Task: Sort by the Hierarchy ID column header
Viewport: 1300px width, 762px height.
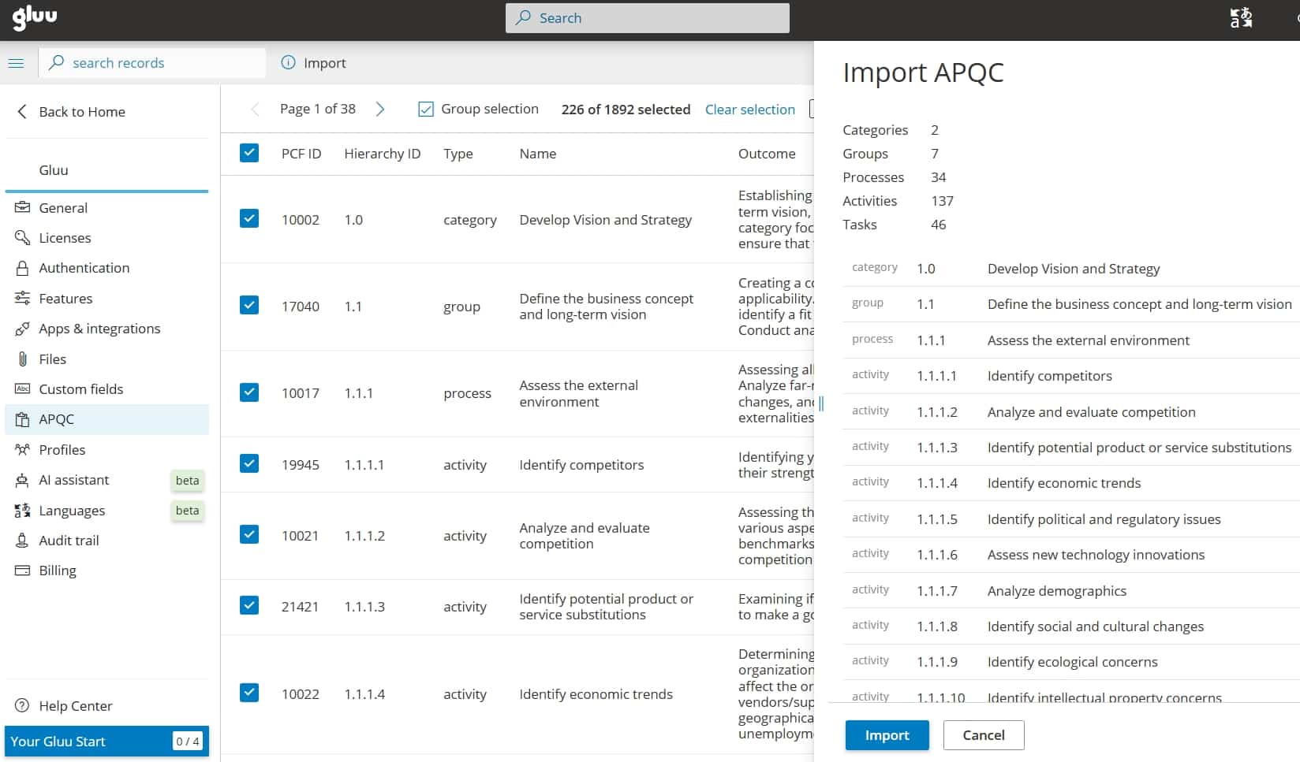Action: [383, 154]
